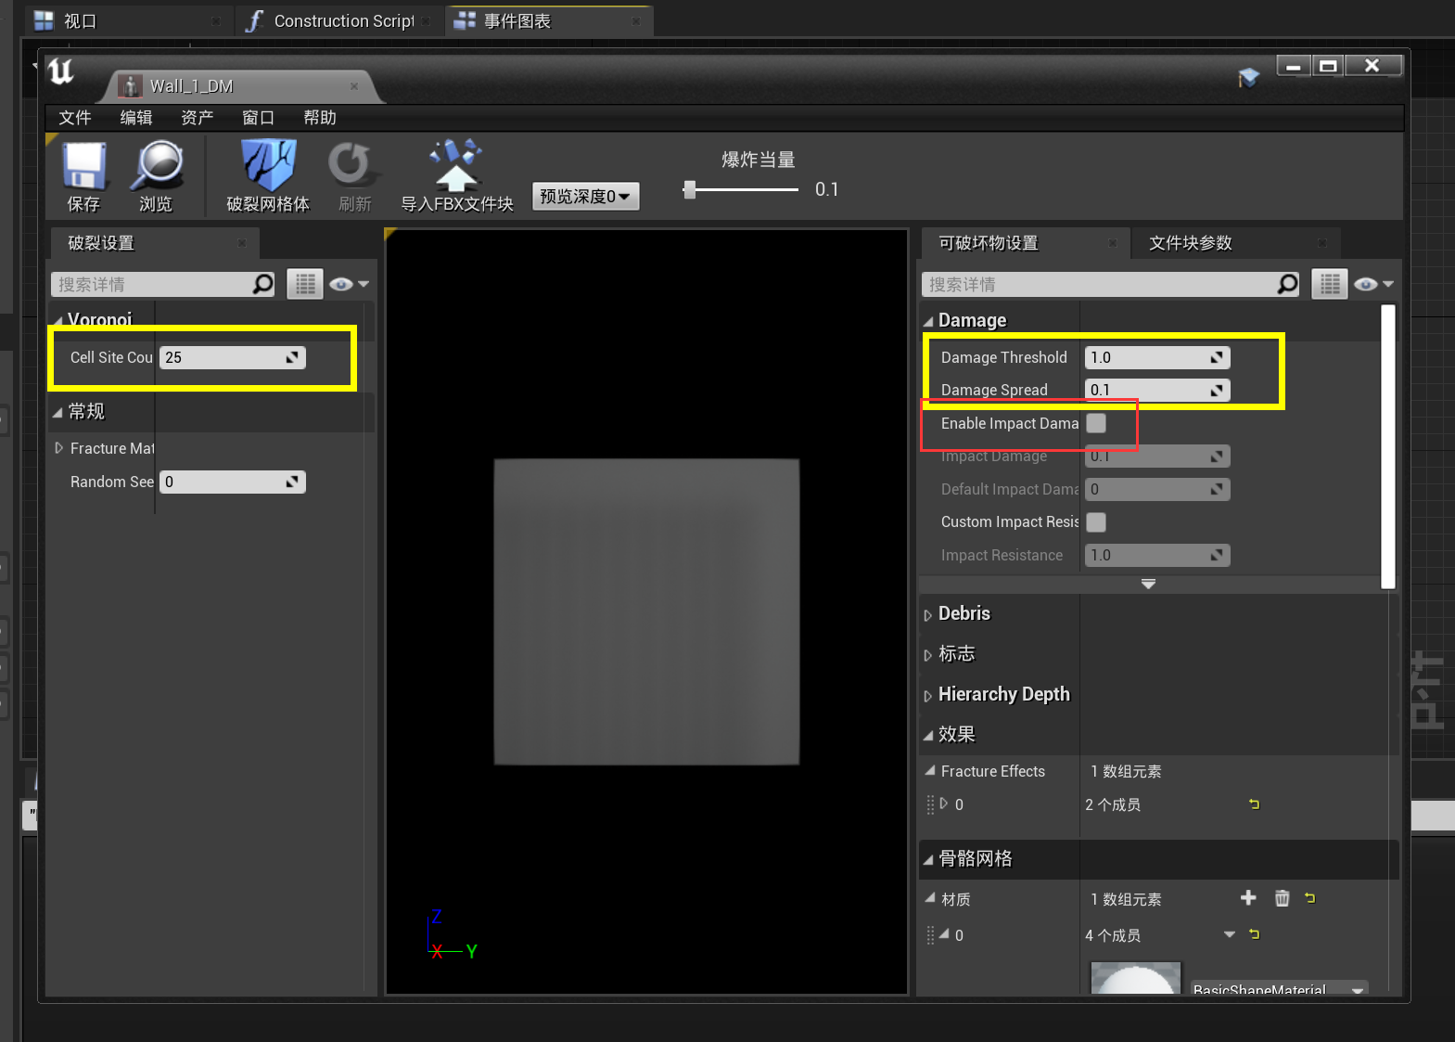This screenshot has height=1042, width=1455.
Task: Click grid view icon in fracture settings panel
Action: [x=304, y=284]
